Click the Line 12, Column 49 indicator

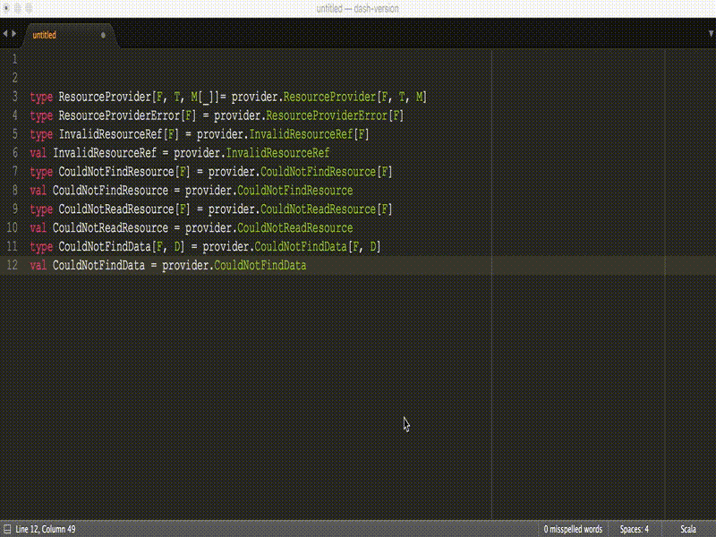(46, 529)
